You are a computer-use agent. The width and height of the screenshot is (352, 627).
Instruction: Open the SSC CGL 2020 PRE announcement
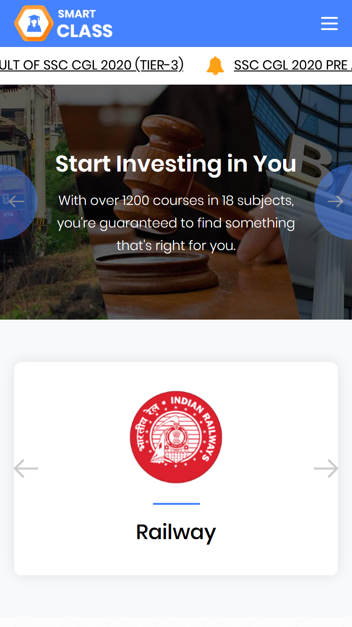pos(293,65)
